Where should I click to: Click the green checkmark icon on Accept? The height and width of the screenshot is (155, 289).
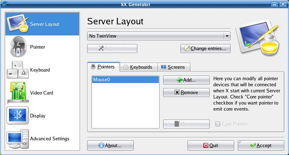click(253, 145)
